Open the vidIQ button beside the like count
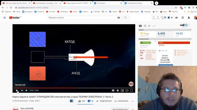The image size is (197, 110). click(72, 101)
